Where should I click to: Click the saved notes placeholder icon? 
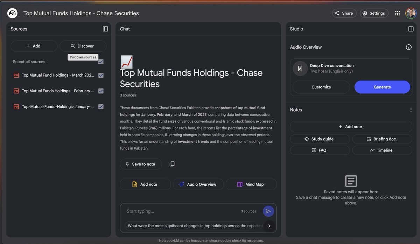point(351,181)
